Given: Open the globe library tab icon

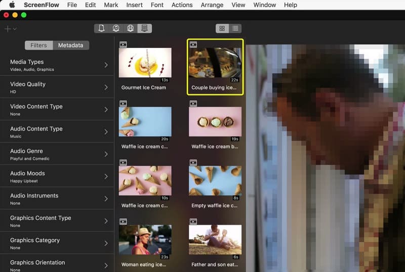Looking at the screenshot, I should [x=130, y=28].
